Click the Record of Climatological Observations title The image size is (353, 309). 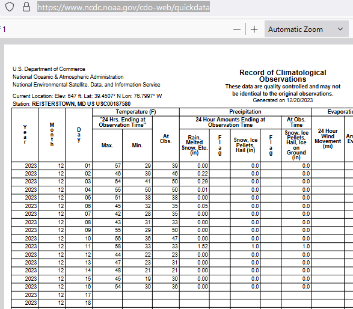click(x=283, y=76)
